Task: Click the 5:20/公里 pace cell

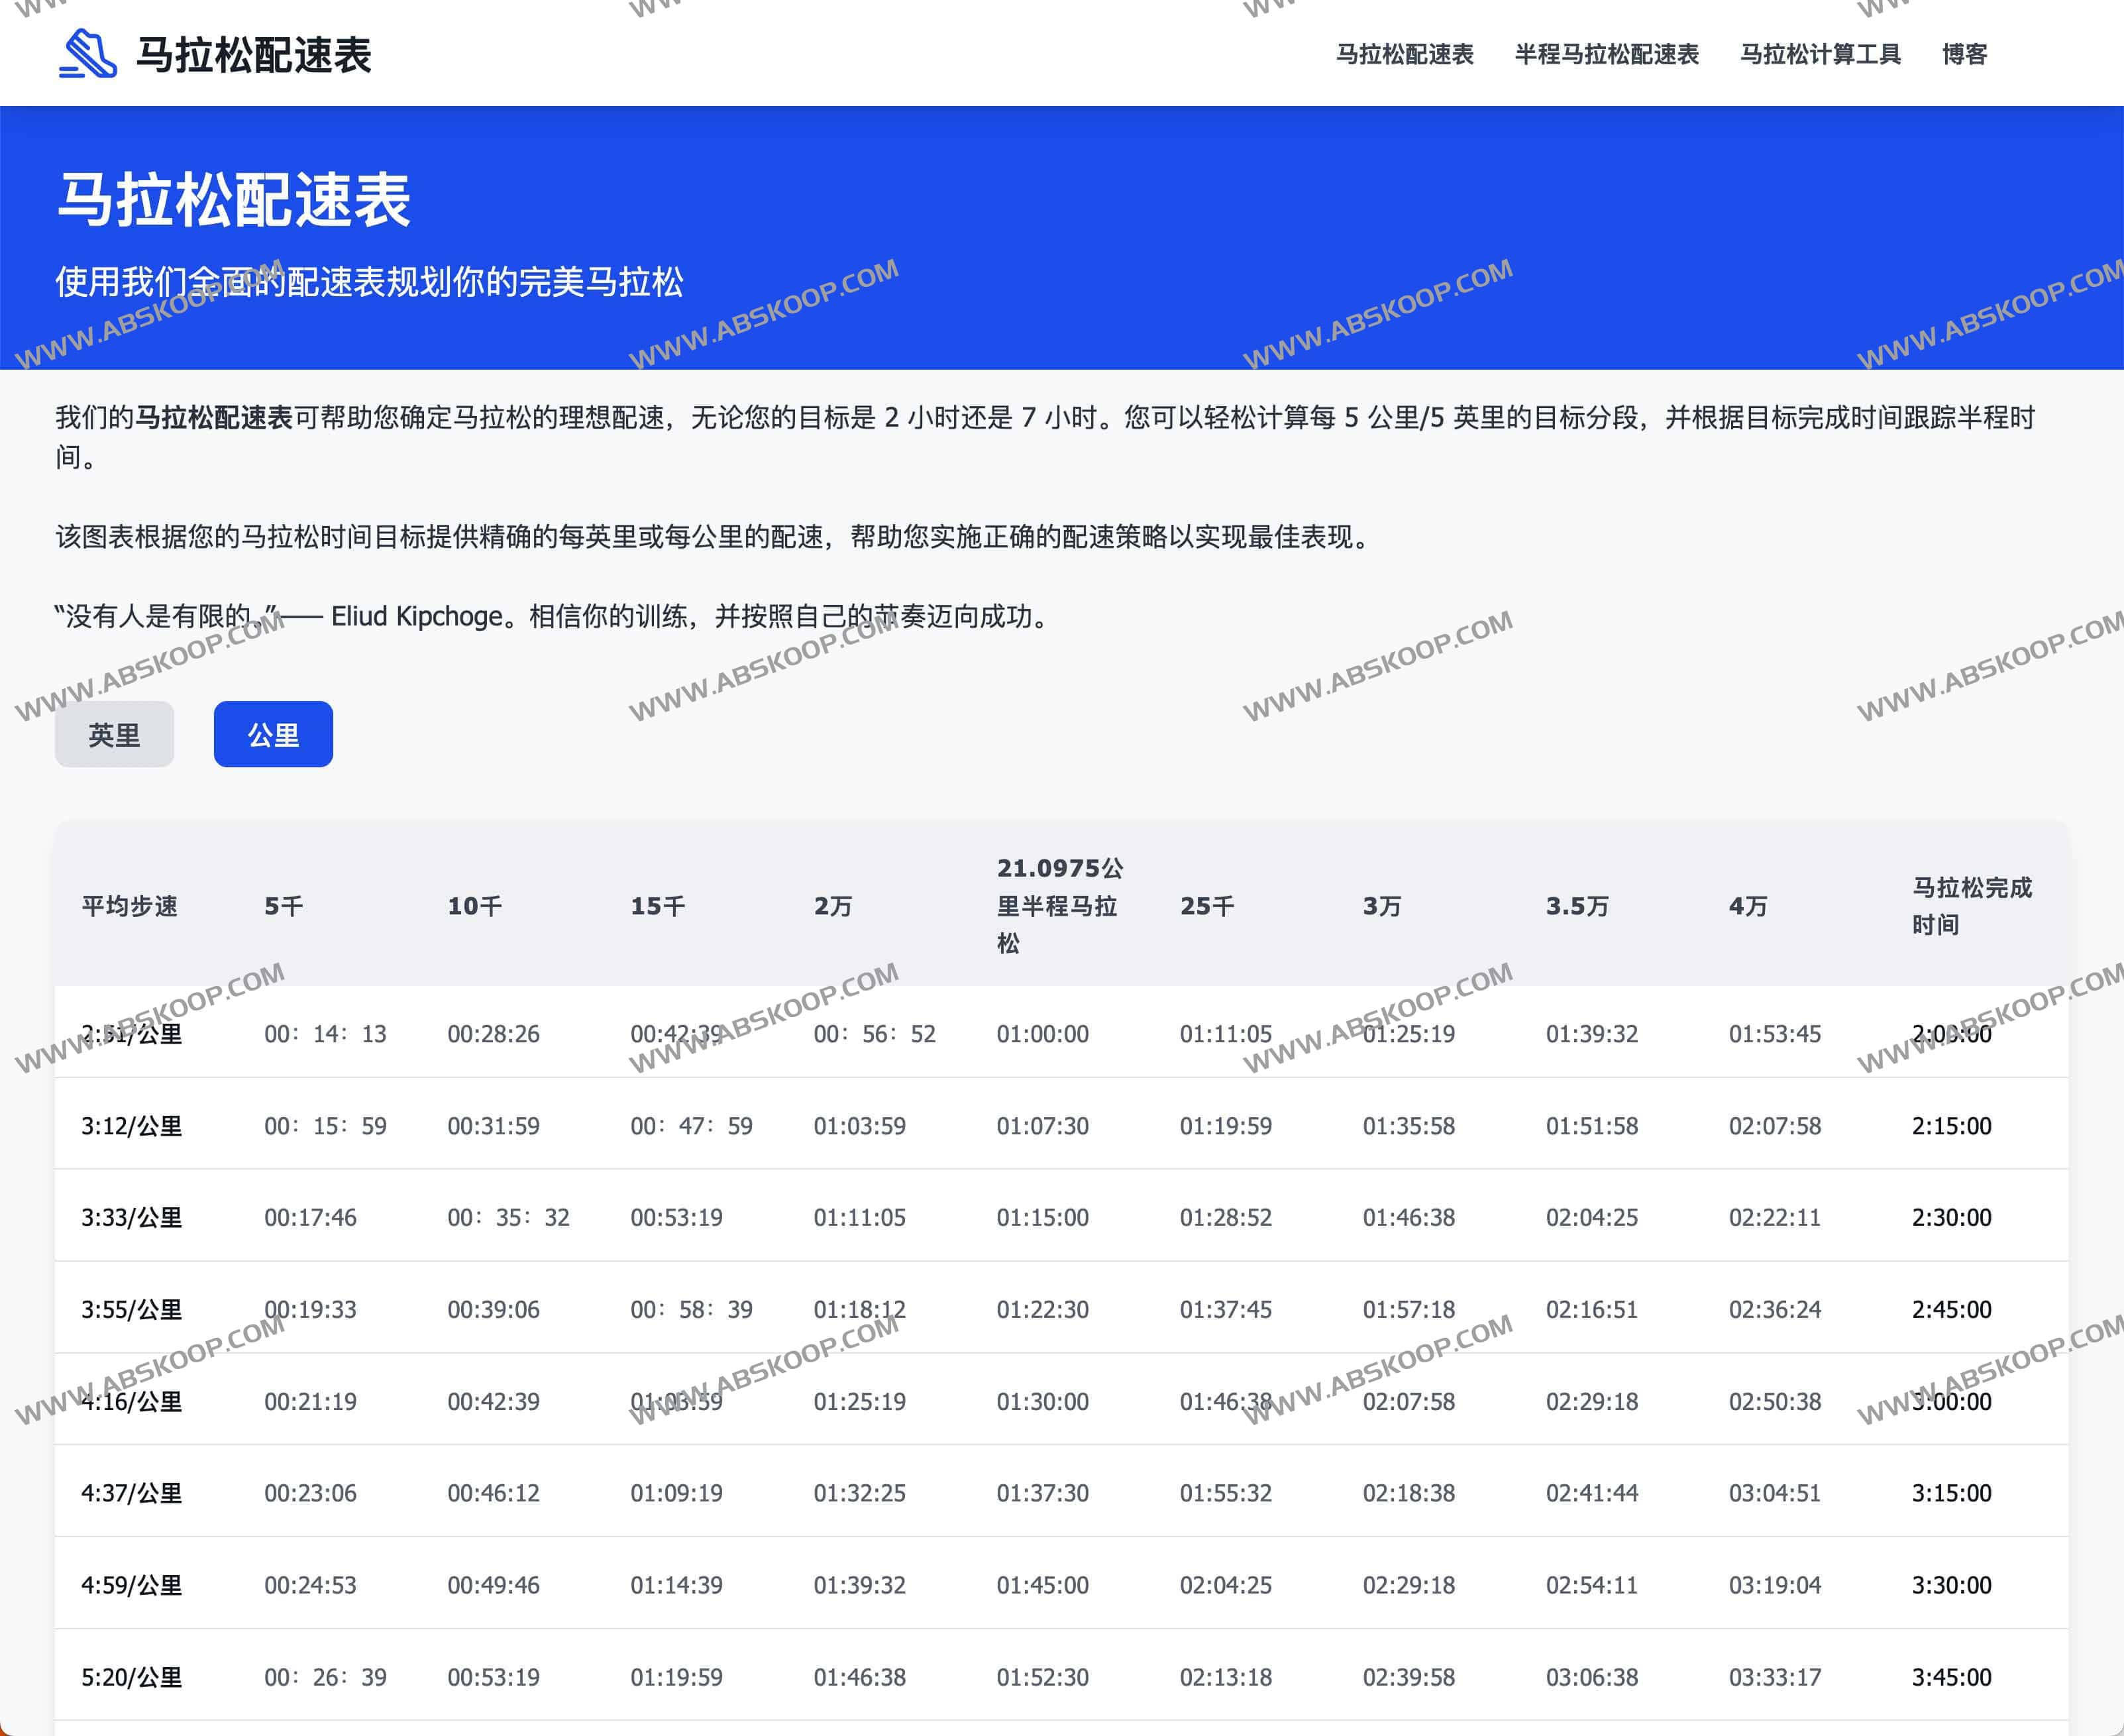Action: click(x=131, y=1677)
